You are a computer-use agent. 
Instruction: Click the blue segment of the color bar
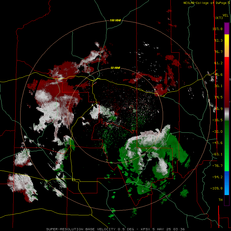(x=227, y=183)
